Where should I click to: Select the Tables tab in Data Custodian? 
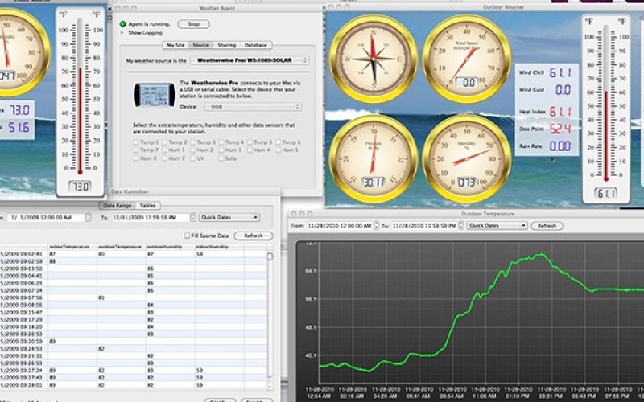point(148,206)
